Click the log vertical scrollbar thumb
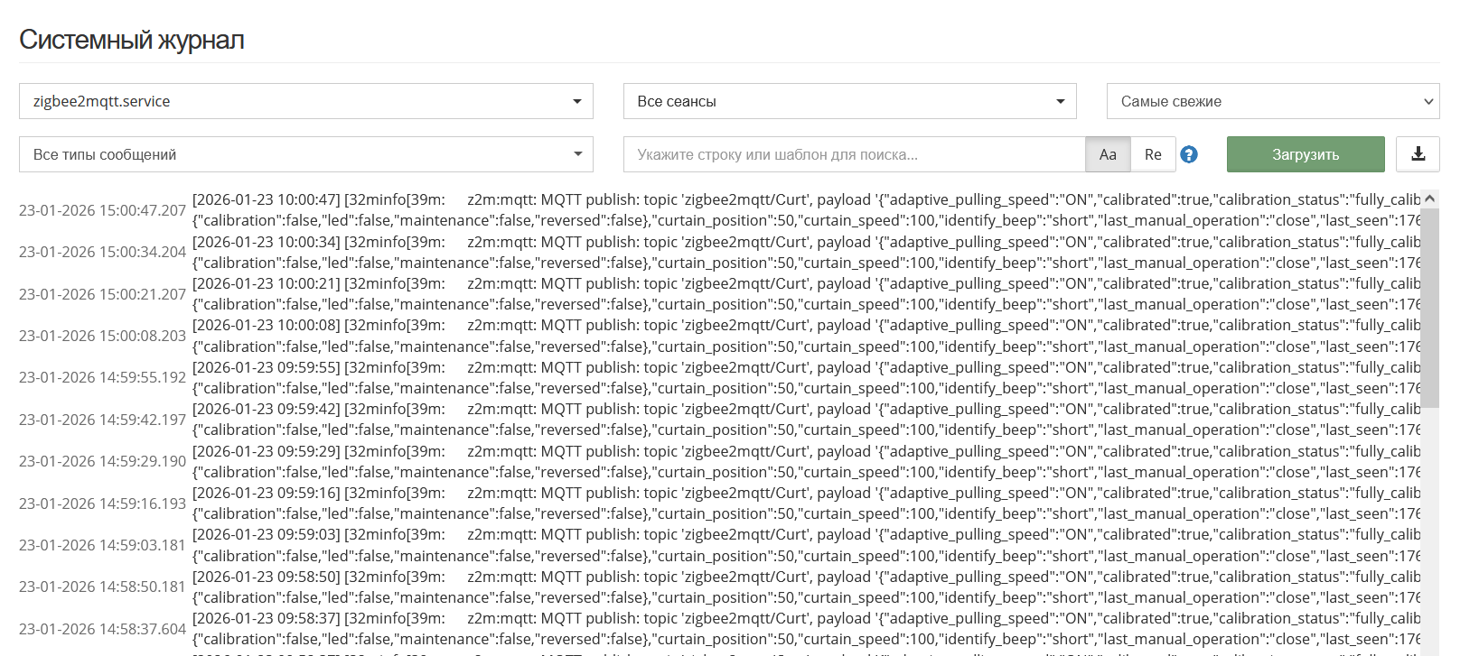1479x656 pixels. (1429, 307)
